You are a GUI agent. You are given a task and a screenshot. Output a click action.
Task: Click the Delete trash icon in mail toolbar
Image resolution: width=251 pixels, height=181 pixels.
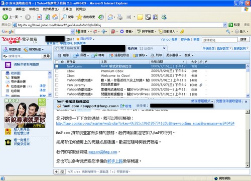coord(60,55)
